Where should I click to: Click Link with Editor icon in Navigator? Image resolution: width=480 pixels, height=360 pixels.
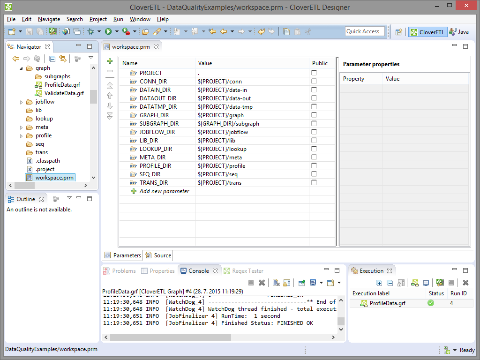tap(62, 59)
